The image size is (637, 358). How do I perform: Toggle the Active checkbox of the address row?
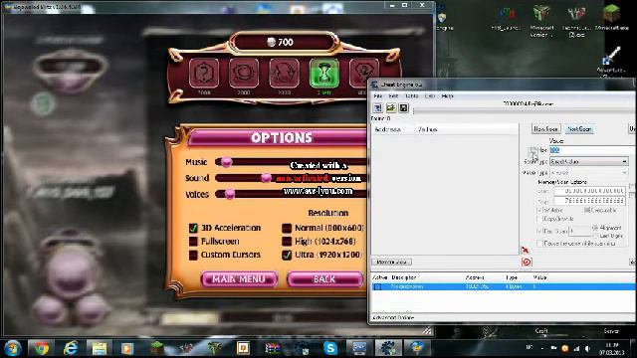pyautogui.click(x=378, y=286)
